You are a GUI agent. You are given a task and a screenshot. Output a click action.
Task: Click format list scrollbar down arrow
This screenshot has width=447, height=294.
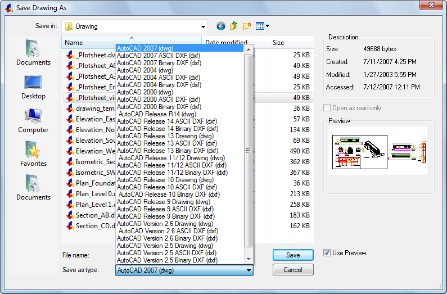coord(249,259)
